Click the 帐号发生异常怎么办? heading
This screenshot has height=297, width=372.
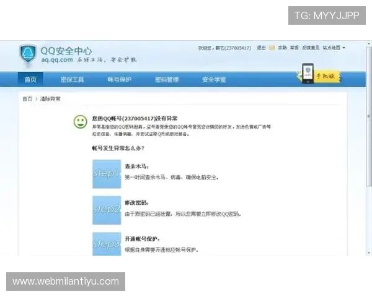118,148
